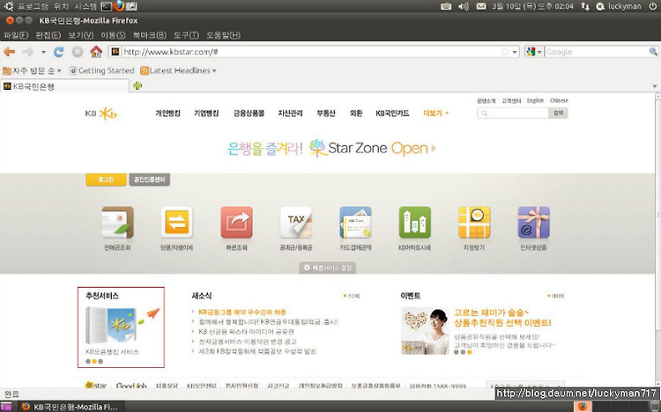Open the 빠른조회 quick inquiry icon
Image resolution: width=661 pixels, height=412 pixels.
coord(236,223)
